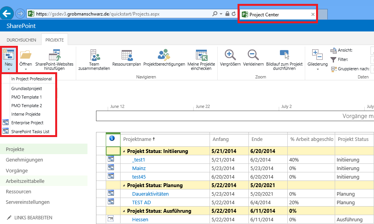Image resolution: width=374 pixels, height=224 pixels.
Task: Click the lock security icon in address bar
Action: coord(227,14)
